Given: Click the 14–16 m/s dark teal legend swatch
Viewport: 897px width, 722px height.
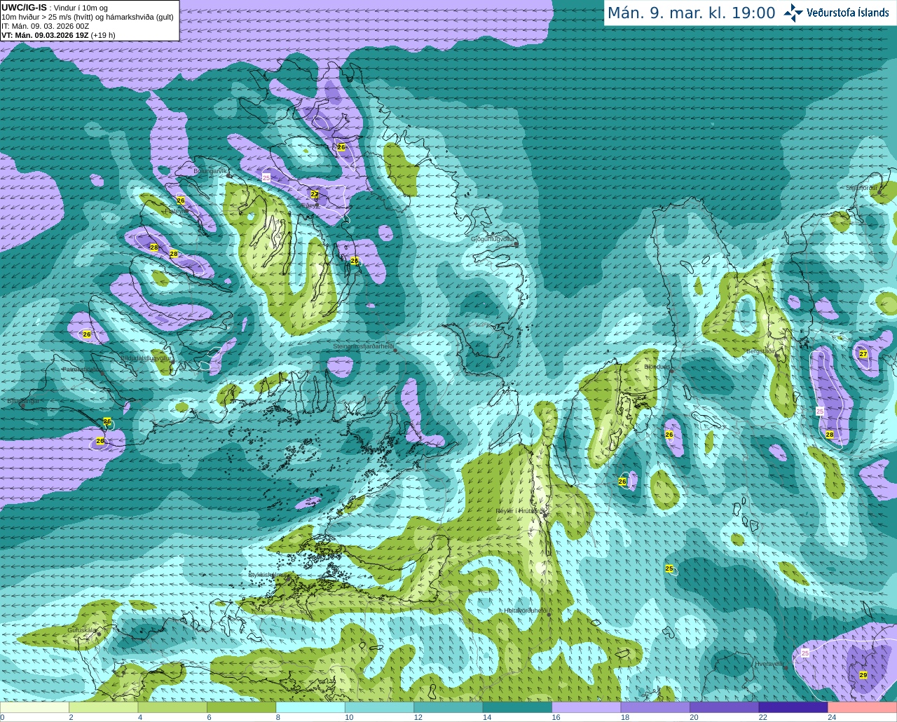Looking at the screenshot, I should pos(518,707).
